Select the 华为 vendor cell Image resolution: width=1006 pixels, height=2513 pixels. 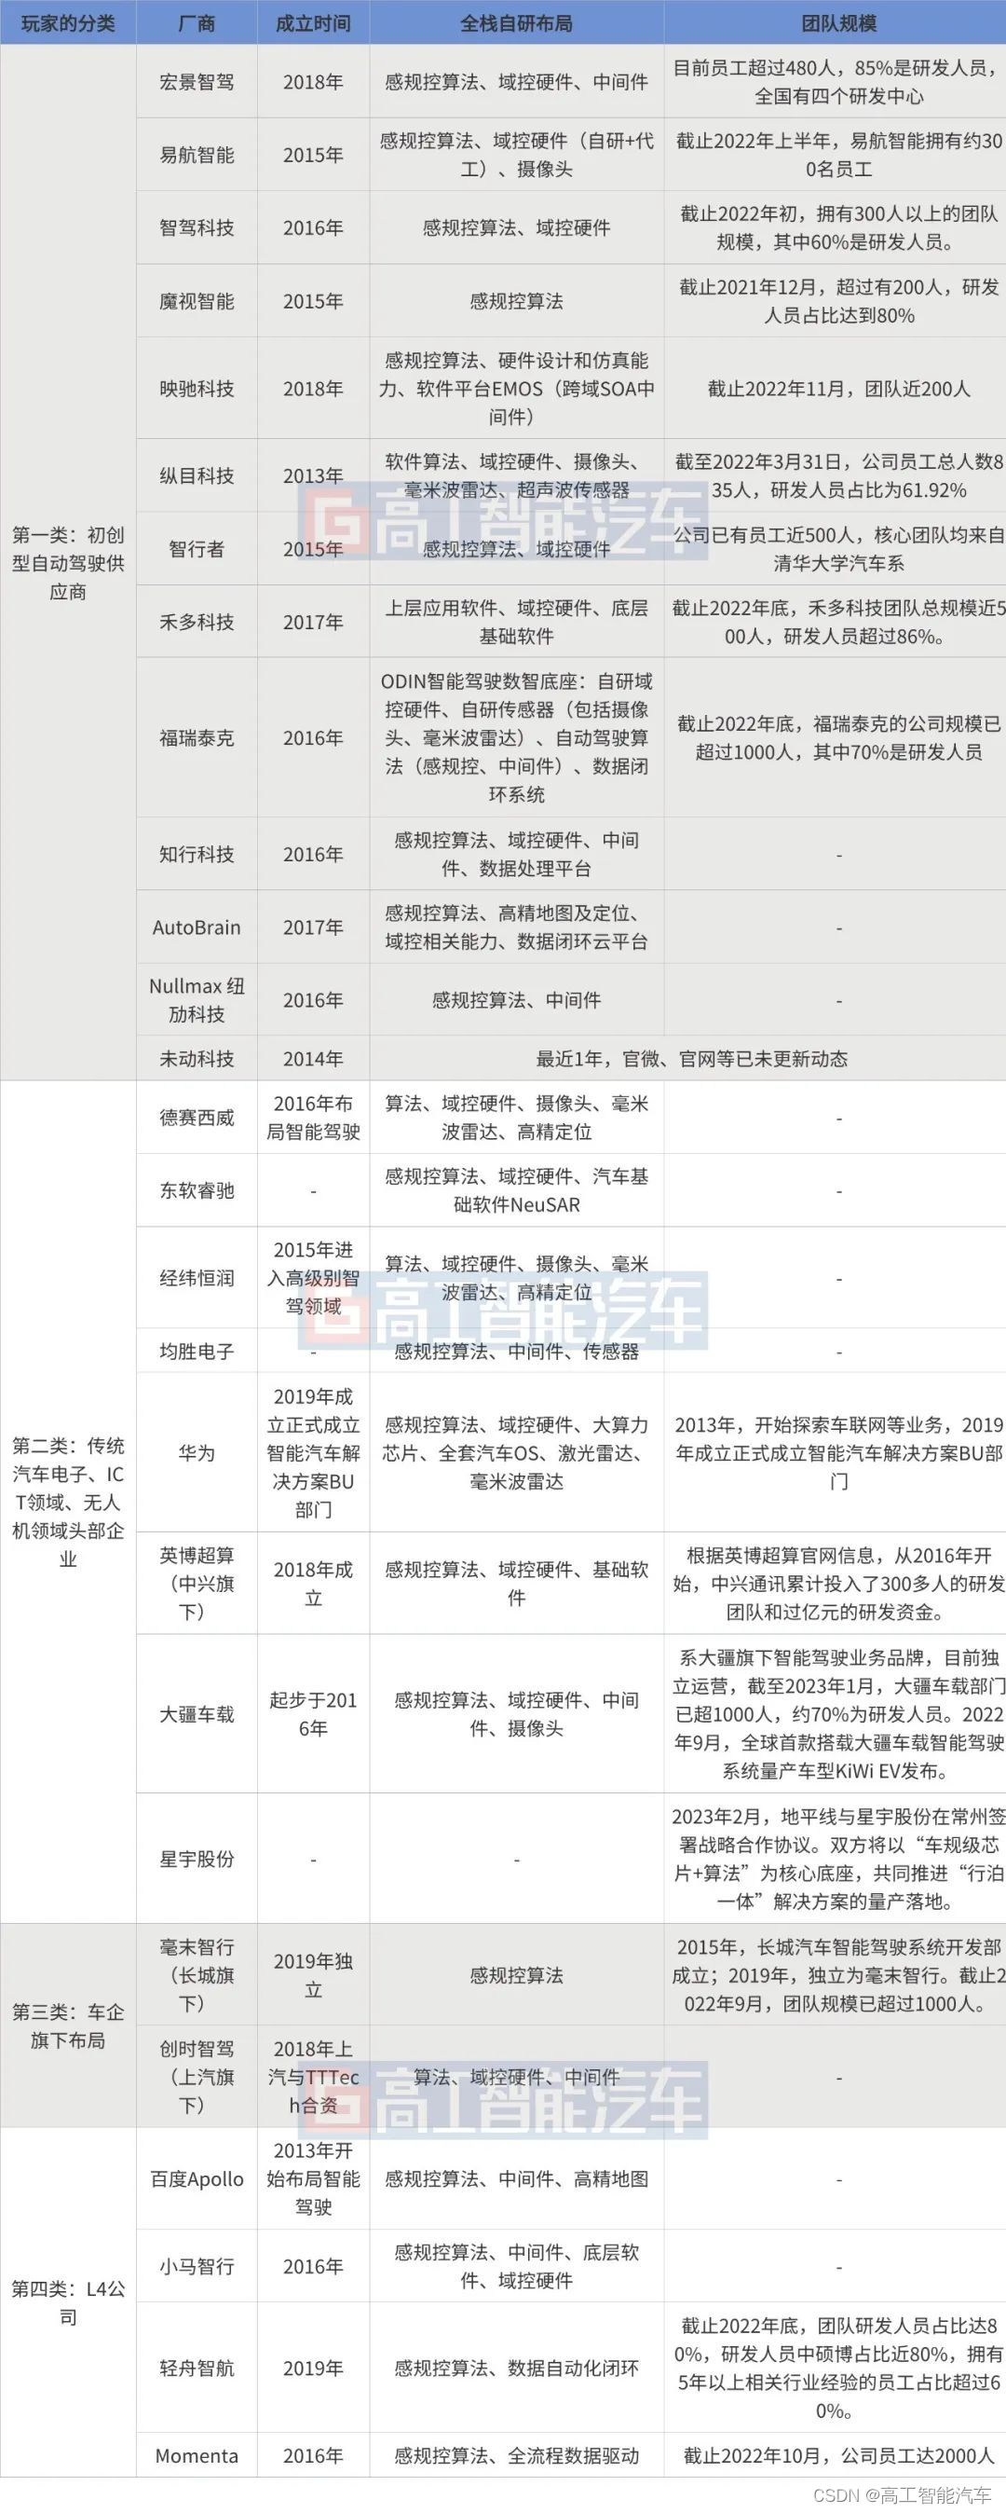pos(197,1452)
